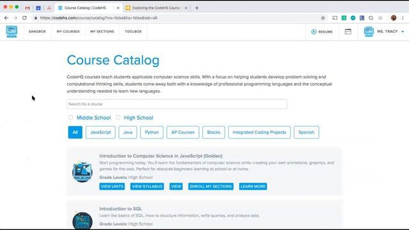The height and width of the screenshot is (230, 409).
Task: Expand the Ms. Tracy account dropdown arrow
Action: (403, 31)
